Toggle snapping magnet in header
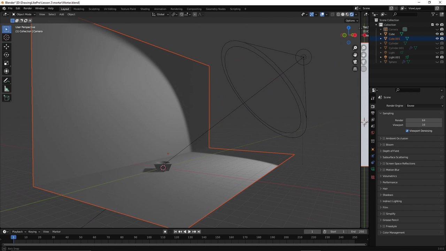Image resolution: width=446 pixels, height=251 pixels. pos(182,14)
